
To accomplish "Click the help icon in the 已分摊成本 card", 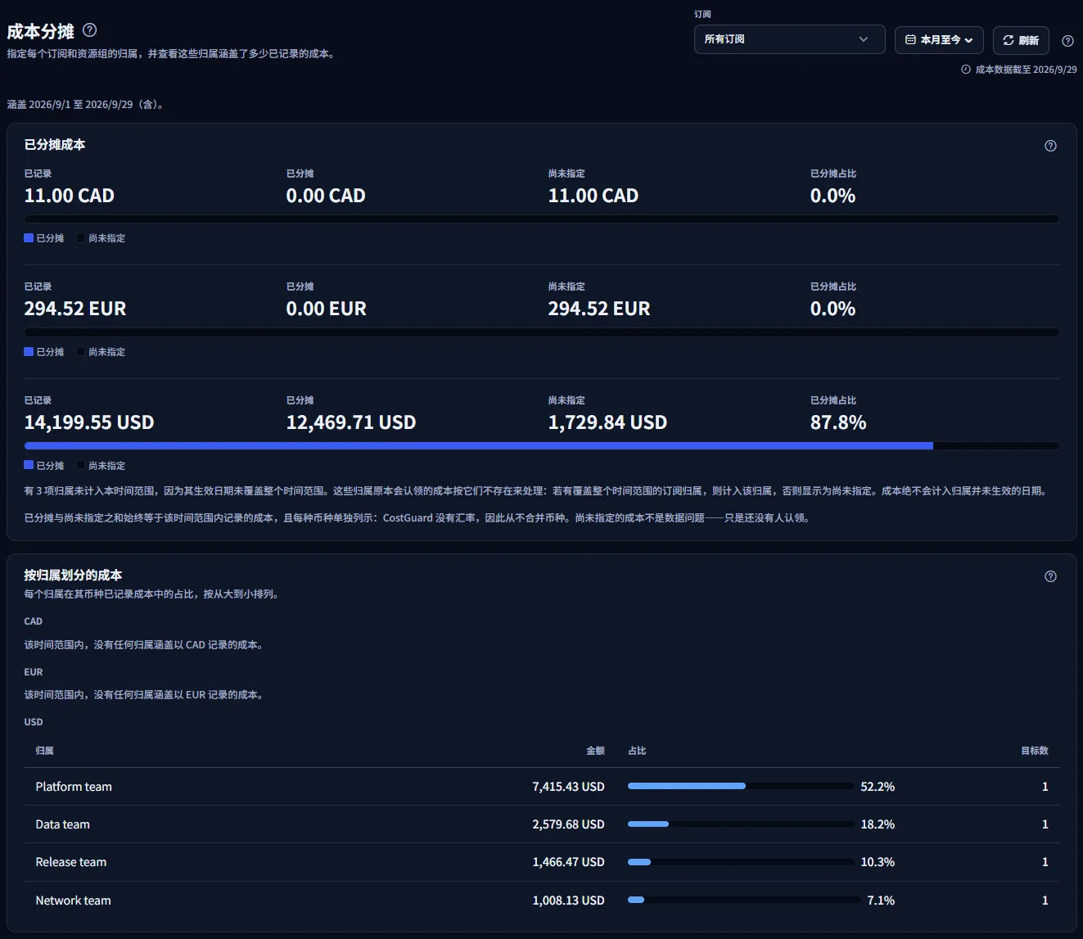I will point(1050,146).
